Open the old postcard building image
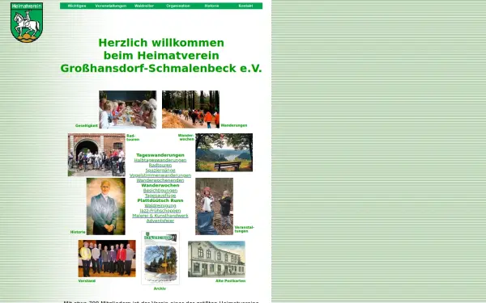This screenshot has height=303, width=486. click(216, 259)
